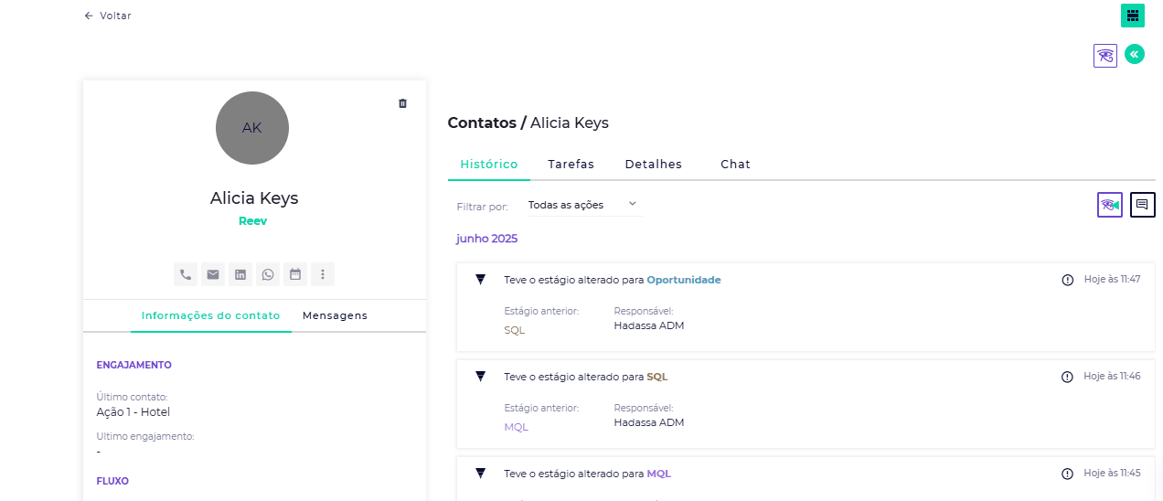Click the phone call icon

(x=186, y=274)
